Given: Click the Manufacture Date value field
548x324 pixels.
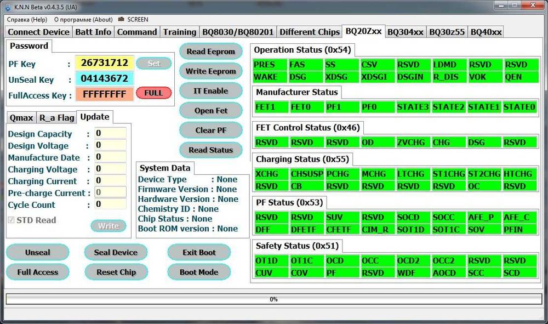Looking at the screenshot, I should pyautogui.click(x=111, y=157).
